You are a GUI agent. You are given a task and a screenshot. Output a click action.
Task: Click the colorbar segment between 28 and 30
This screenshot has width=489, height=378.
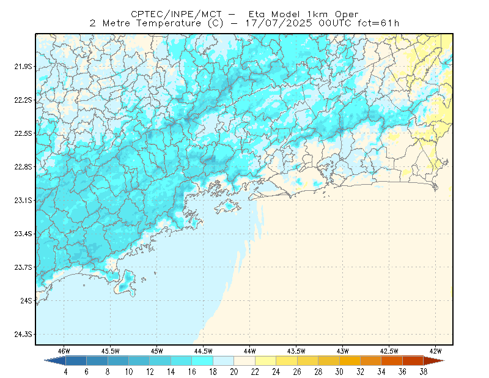pyautogui.click(x=329, y=361)
